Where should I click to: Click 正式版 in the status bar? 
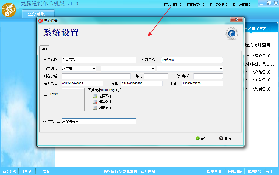tap(44, 171)
